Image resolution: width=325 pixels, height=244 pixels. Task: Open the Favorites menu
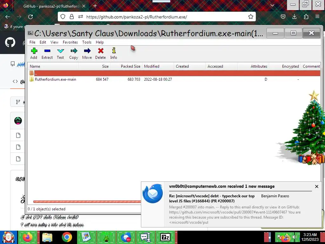click(70, 42)
